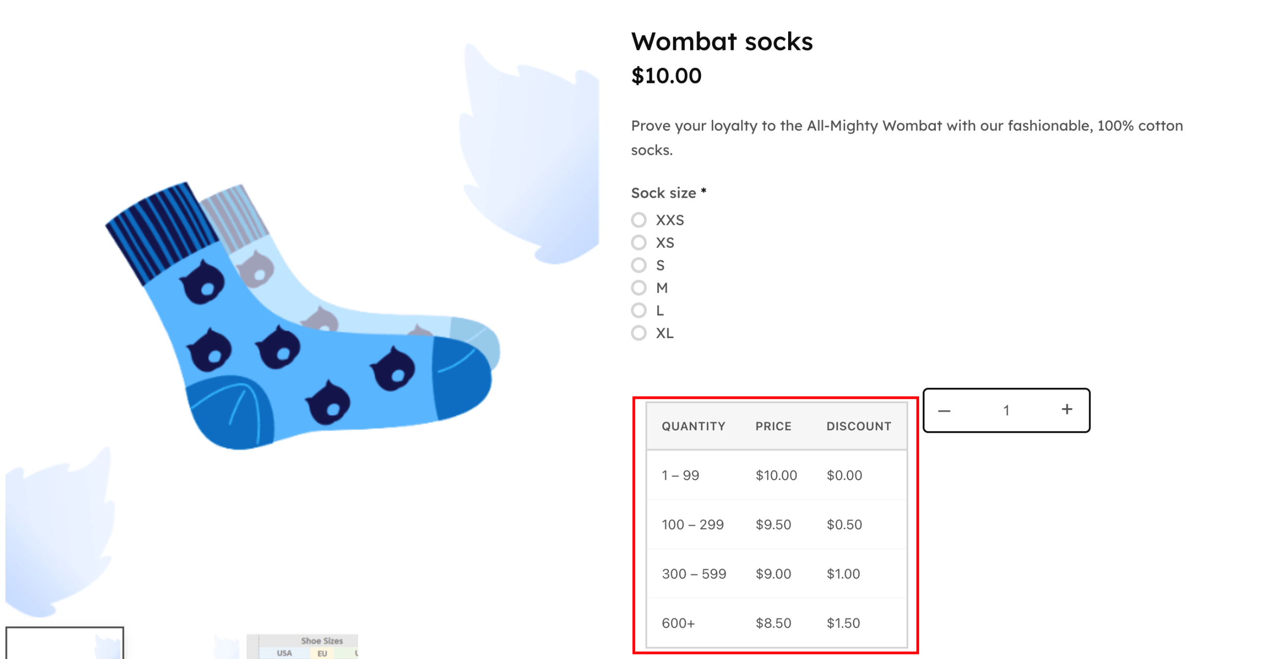Select the XS sock size
Image resolution: width=1261 pixels, height=659 pixels.
[639, 243]
